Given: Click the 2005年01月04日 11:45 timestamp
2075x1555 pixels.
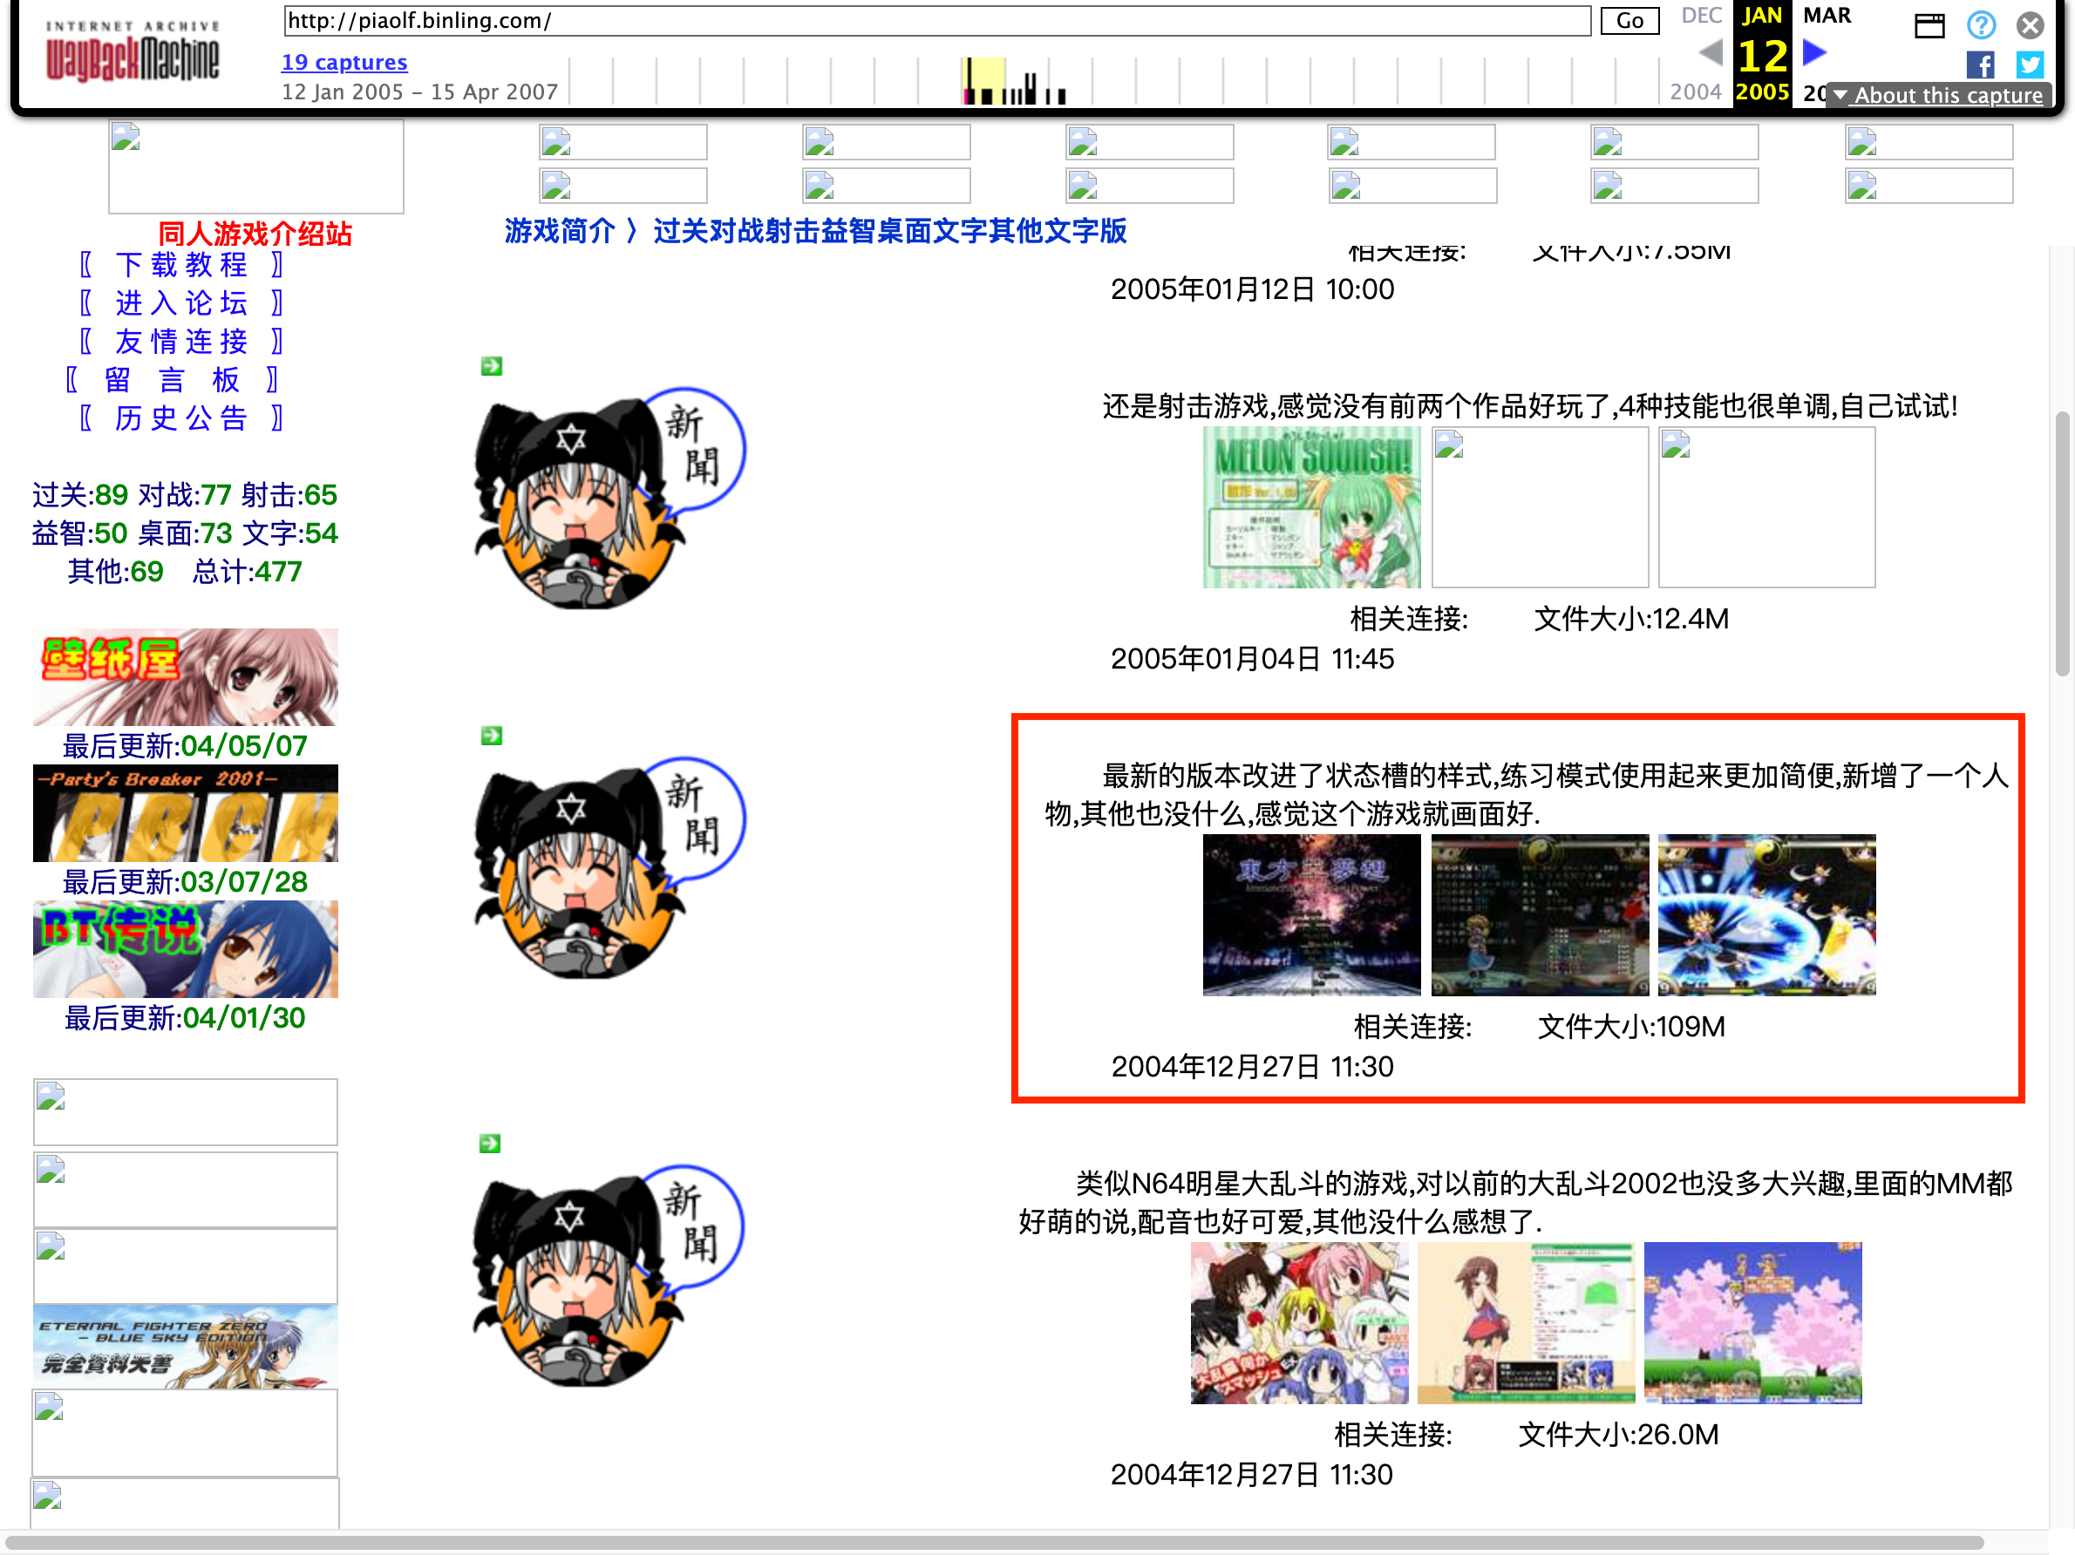Looking at the screenshot, I should tap(1252, 658).
